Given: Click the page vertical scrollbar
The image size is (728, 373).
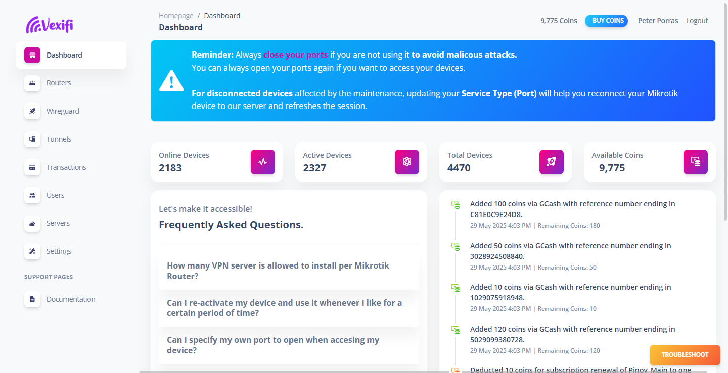Looking at the screenshot, I should [x=725, y=111].
